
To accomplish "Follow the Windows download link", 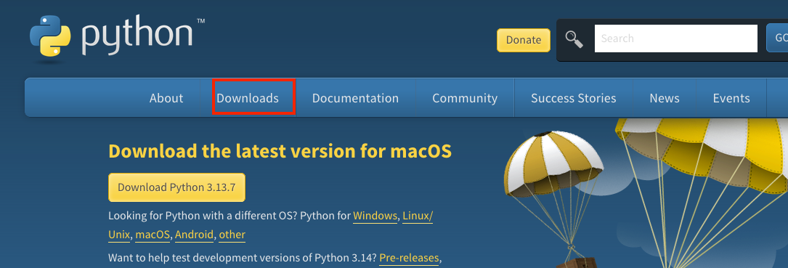I will (375, 216).
